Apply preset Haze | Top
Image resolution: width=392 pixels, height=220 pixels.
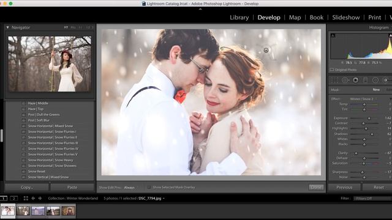pyautogui.click(x=36, y=109)
